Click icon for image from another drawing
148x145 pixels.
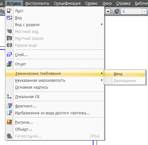(9, 113)
